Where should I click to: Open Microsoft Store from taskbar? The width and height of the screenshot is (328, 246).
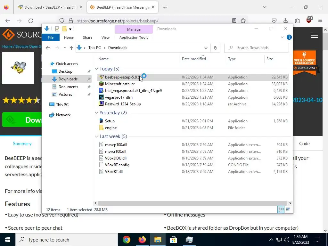(173, 240)
